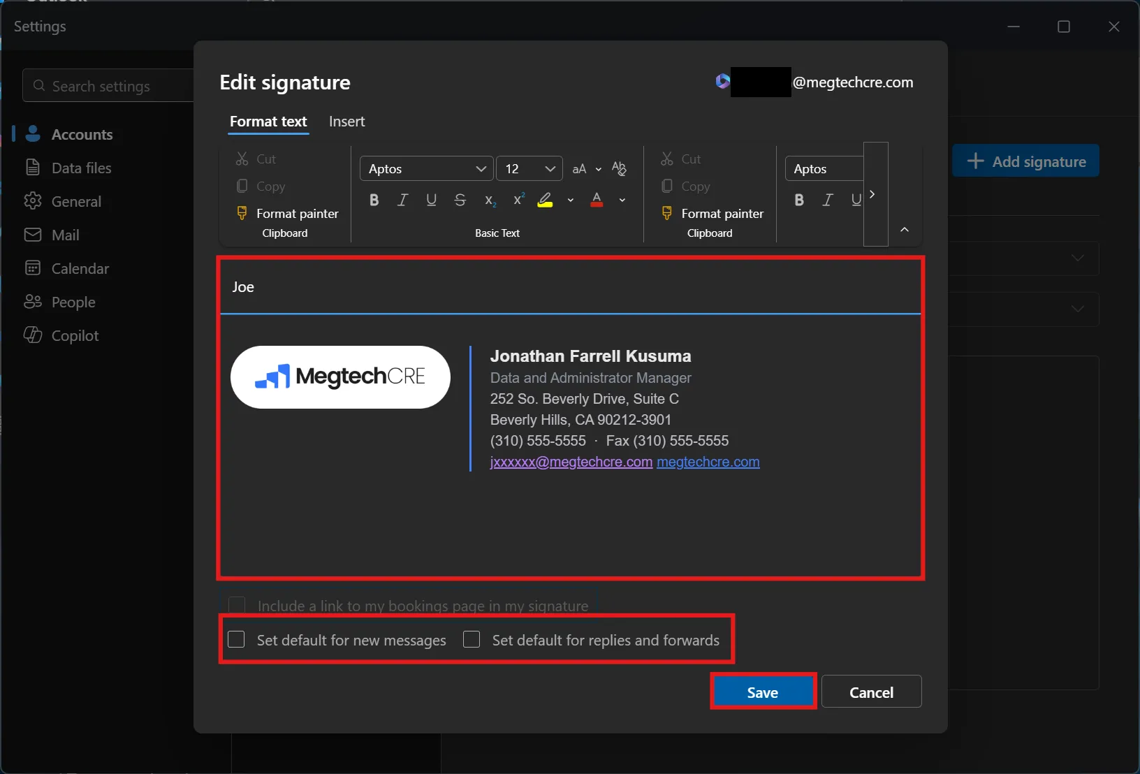This screenshot has width=1140, height=774.
Task: Open People settings in sidebar
Action: tap(59, 302)
